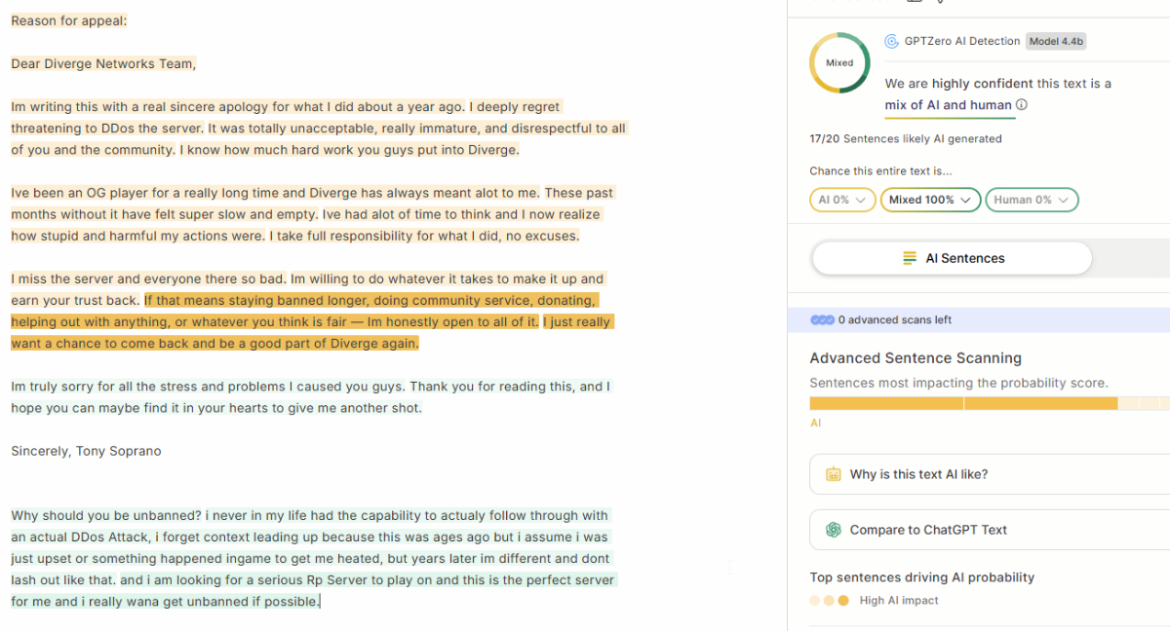Image resolution: width=1170 pixels, height=631 pixels.
Task: Expand the AI 0% dropdown
Action: point(841,200)
